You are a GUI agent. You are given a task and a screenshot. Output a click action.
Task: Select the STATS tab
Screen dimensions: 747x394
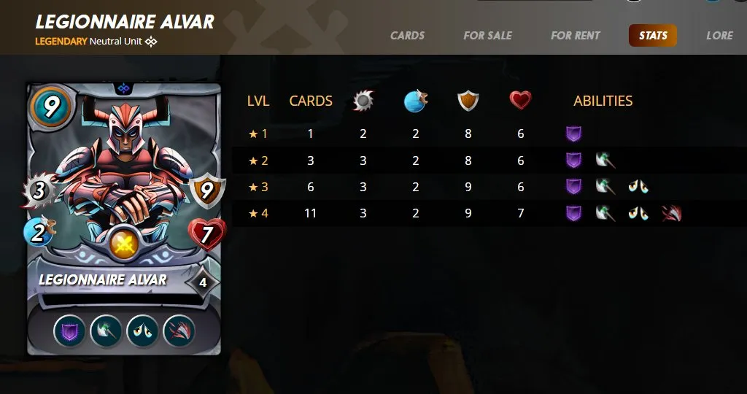coord(653,35)
